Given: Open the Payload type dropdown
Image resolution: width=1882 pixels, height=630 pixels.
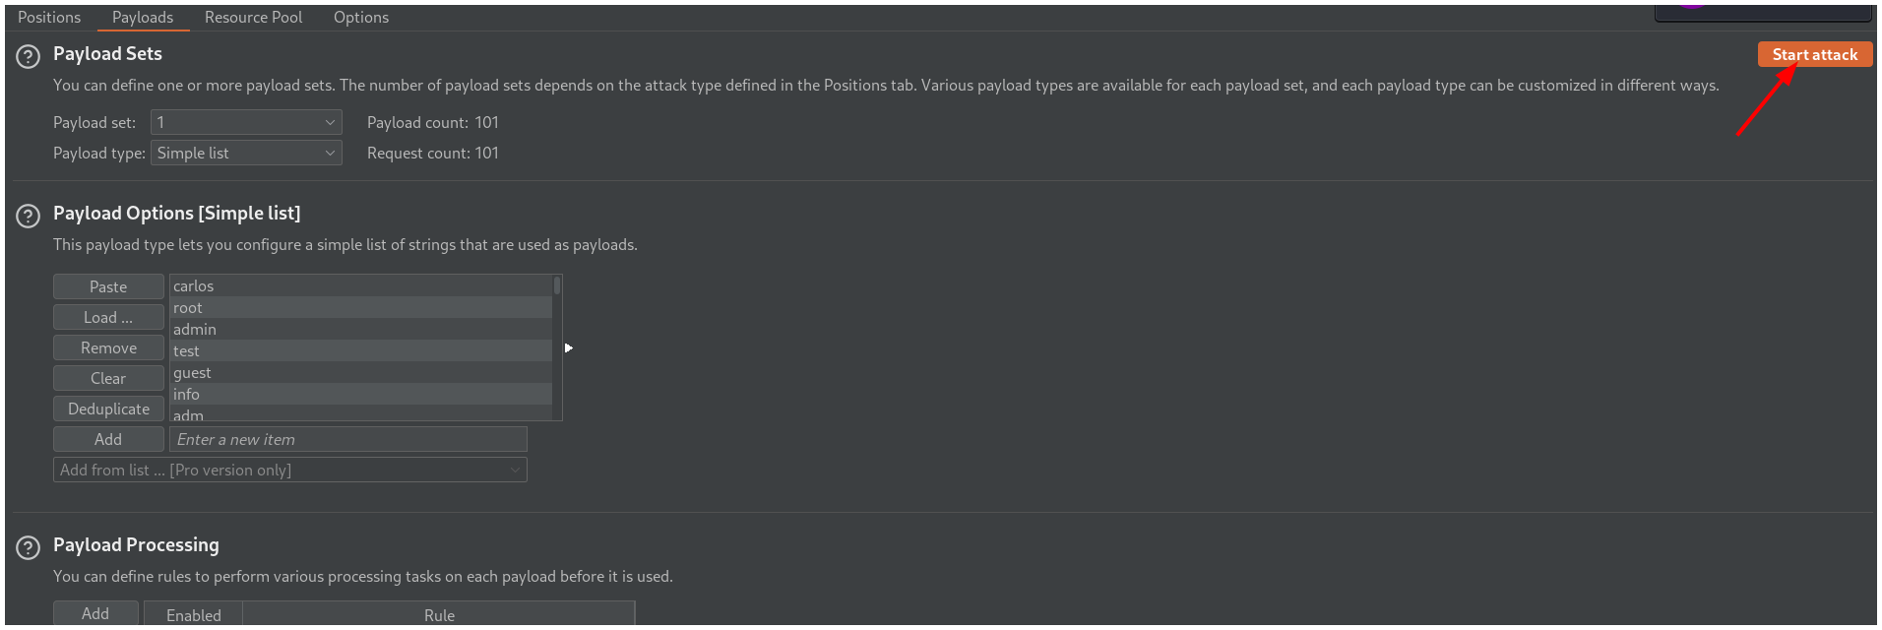Looking at the screenshot, I should tap(246, 153).
